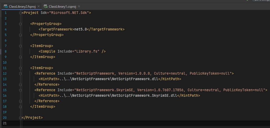This screenshot has width=270, height=128.
Task: Click the fold end marker at line 9
Action: (20, 57)
